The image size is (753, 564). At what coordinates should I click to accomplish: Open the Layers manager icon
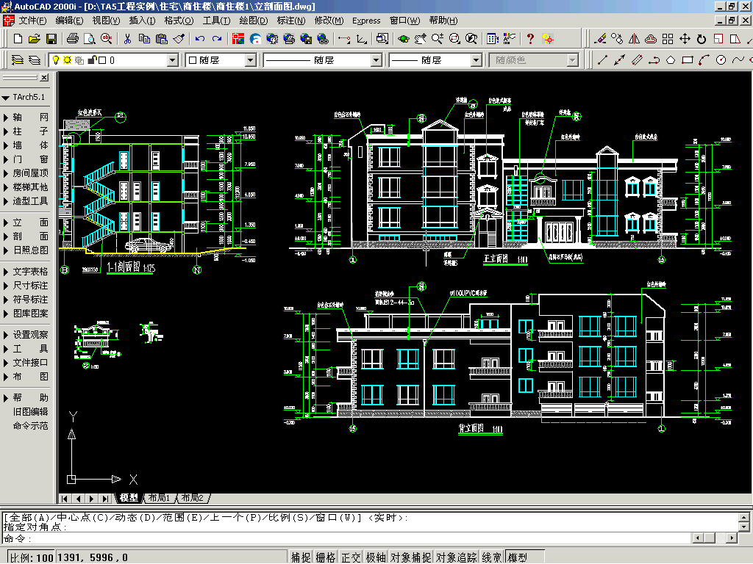point(34,60)
